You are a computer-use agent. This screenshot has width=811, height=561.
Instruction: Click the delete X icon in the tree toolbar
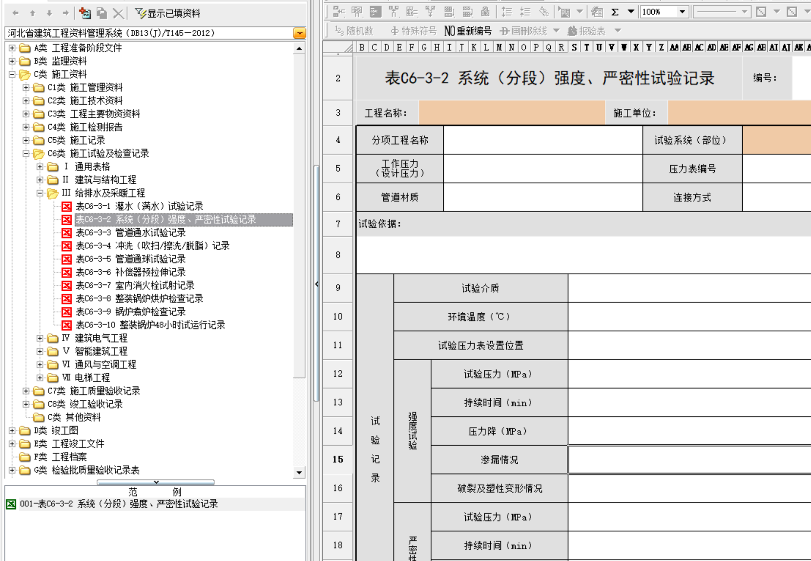coord(118,13)
